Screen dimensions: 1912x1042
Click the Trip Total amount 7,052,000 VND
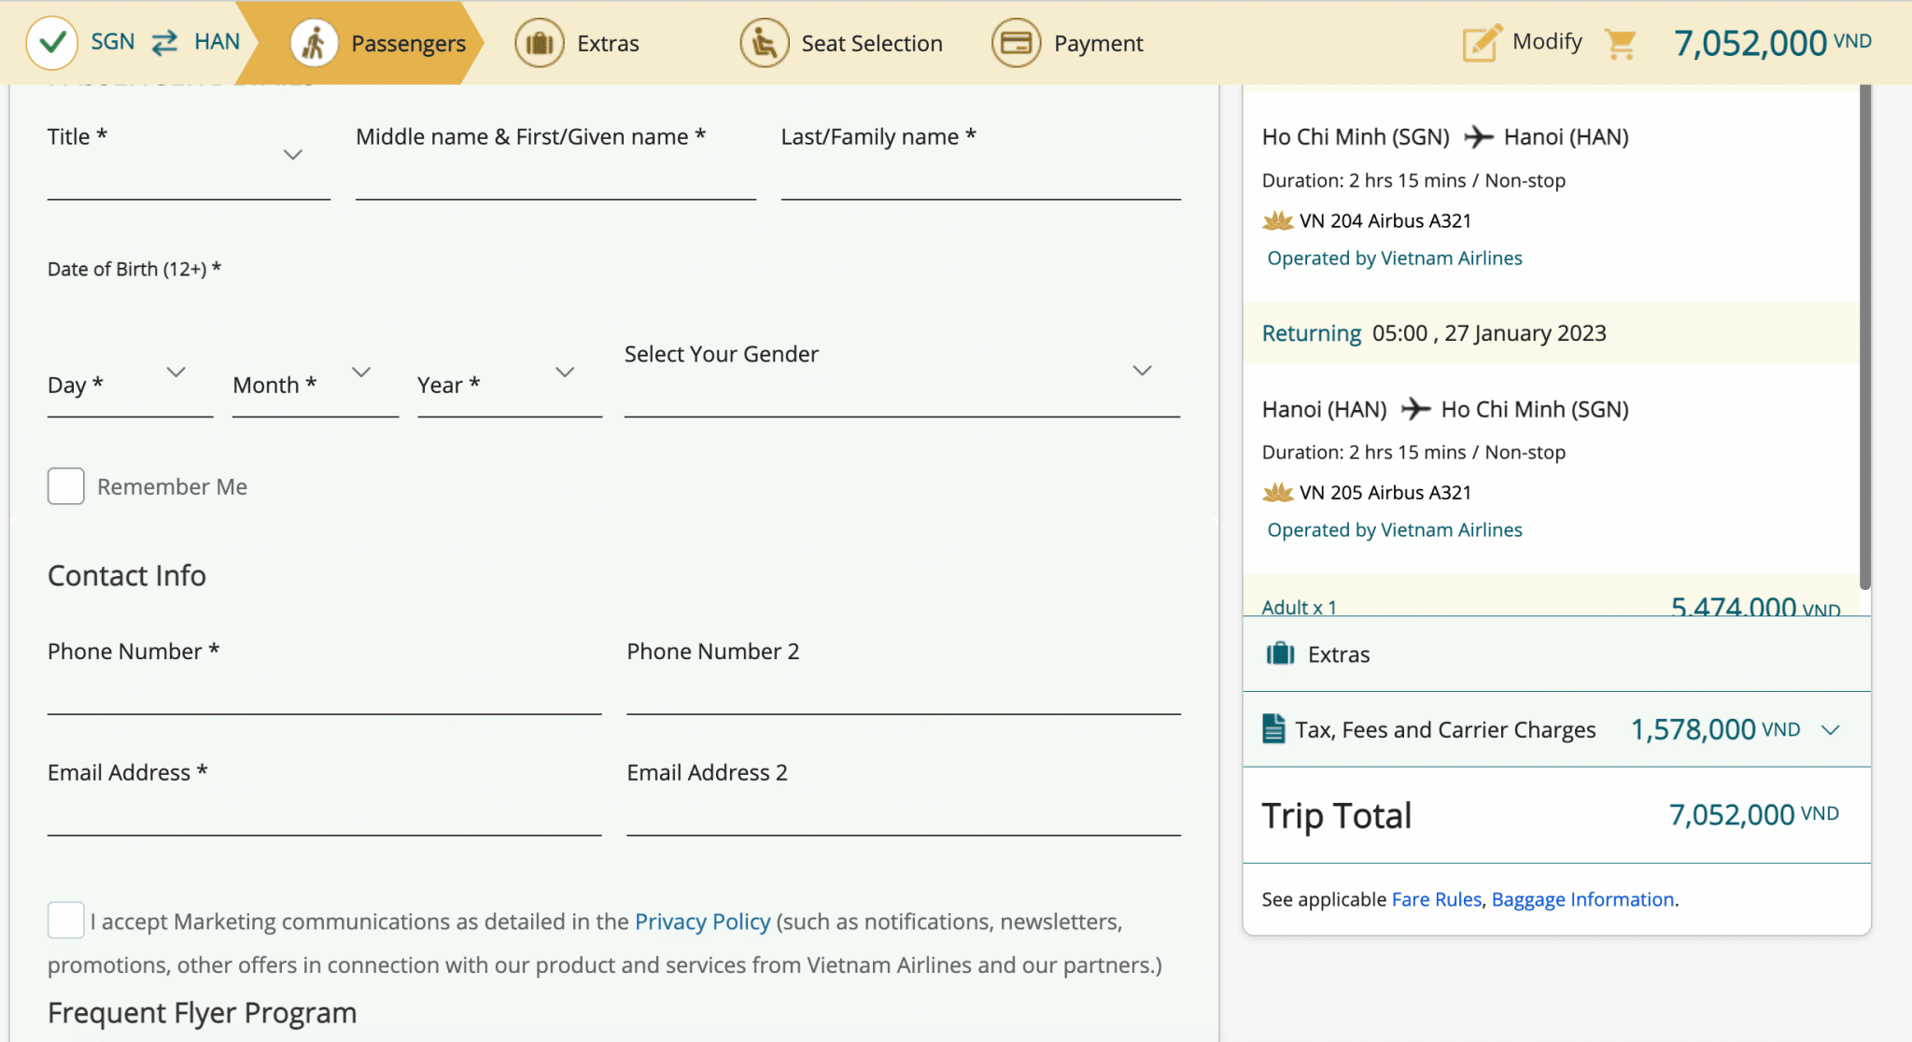click(1753, 814)
